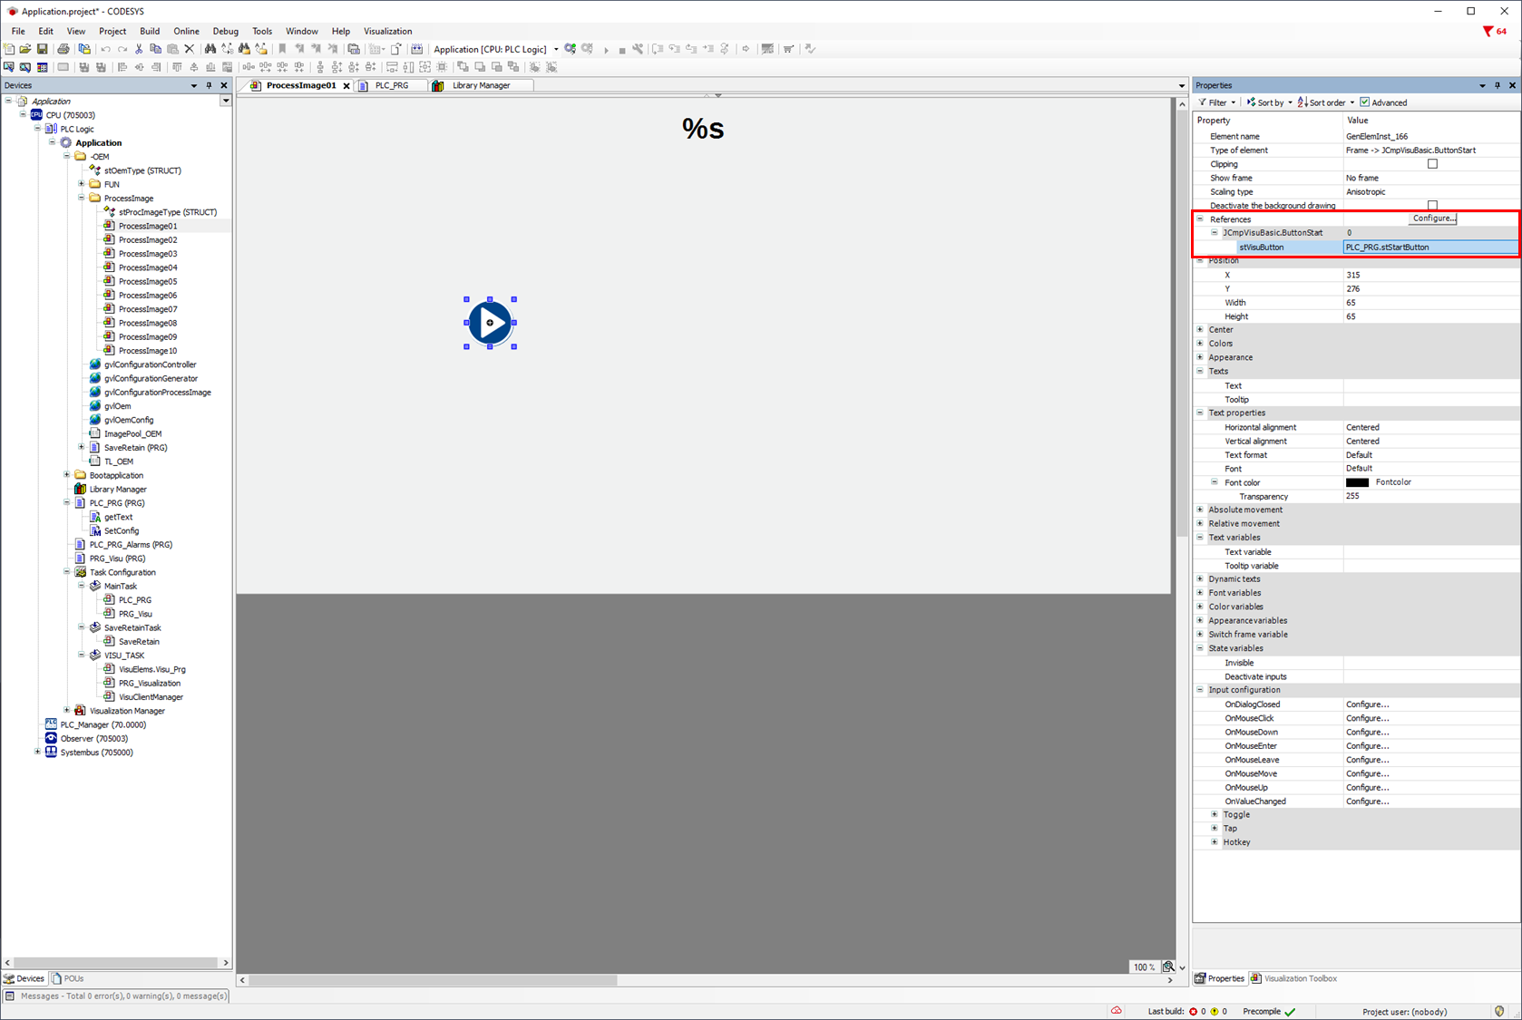Click Configure... for OnMouseClick
Screen dimensions: 1522x1020
1367,718
